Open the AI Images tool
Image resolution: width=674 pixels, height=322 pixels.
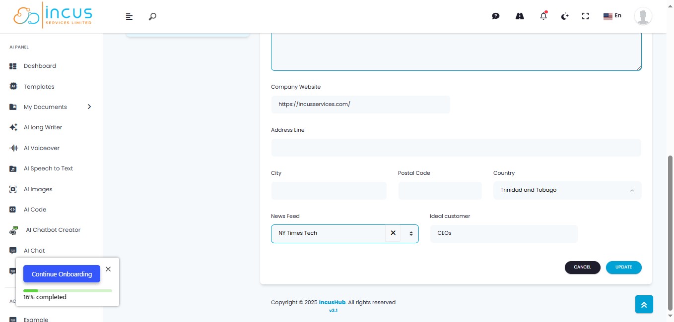coord(38,189)
